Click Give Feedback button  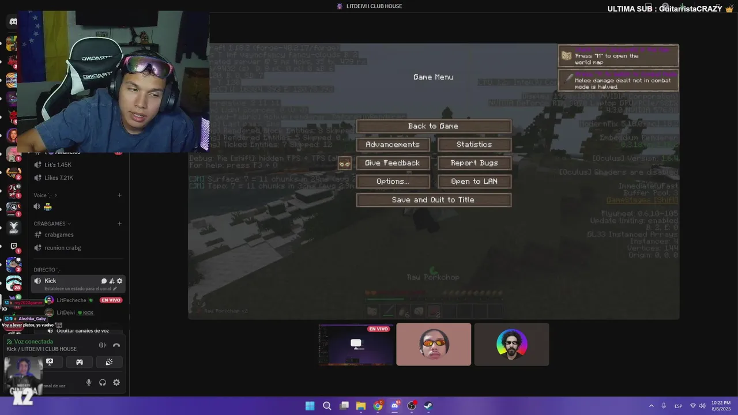click(393, 163)
